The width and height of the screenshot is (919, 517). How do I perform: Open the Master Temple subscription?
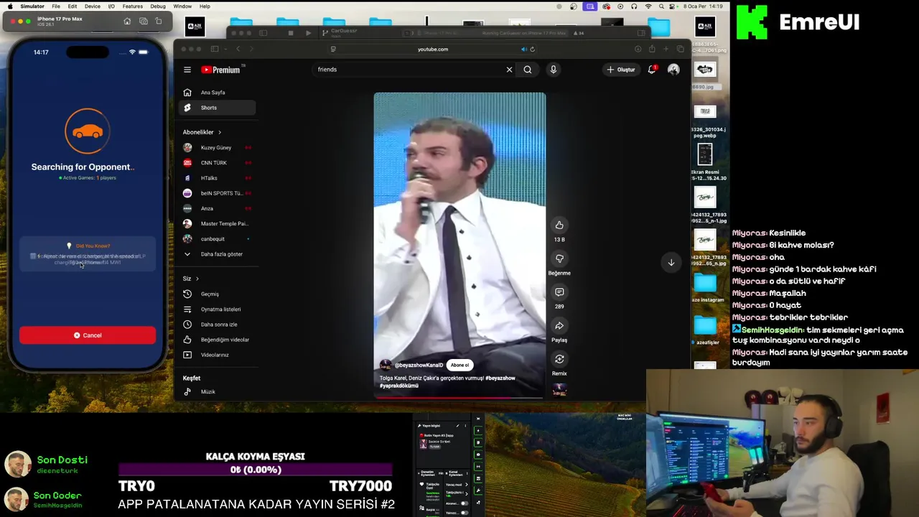click(217, 223)
